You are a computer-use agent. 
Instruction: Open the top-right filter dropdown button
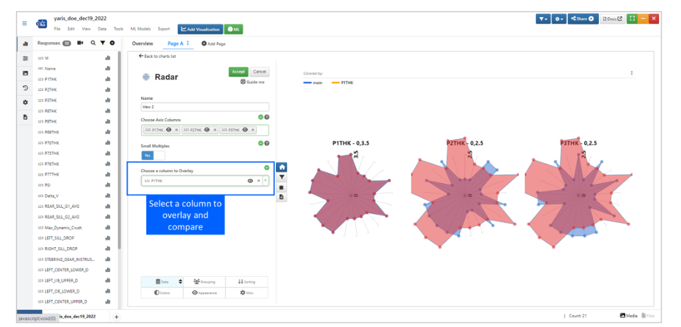pos(543,19)
